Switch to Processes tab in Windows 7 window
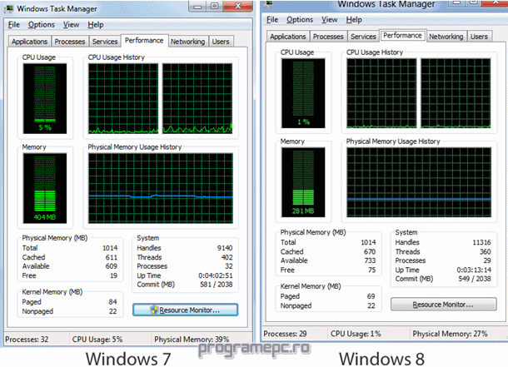Screen dimensions: 508x367 tap(70, 42)
